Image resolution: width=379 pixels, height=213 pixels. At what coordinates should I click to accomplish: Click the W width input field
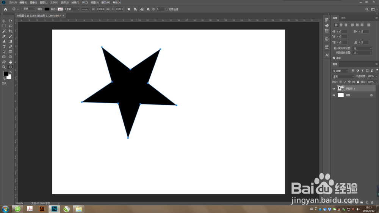point(100,9)
